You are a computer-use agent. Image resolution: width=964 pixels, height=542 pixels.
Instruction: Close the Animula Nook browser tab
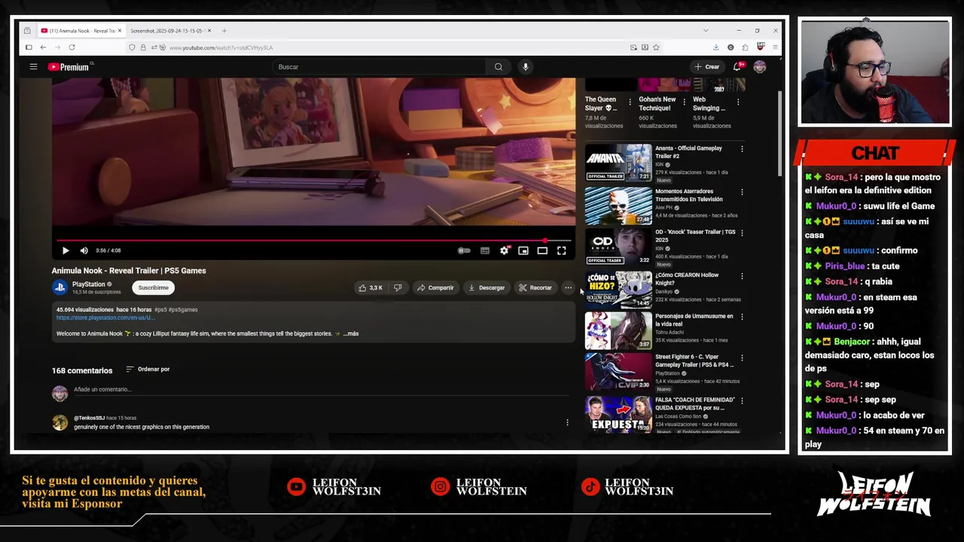click(119, 31)
